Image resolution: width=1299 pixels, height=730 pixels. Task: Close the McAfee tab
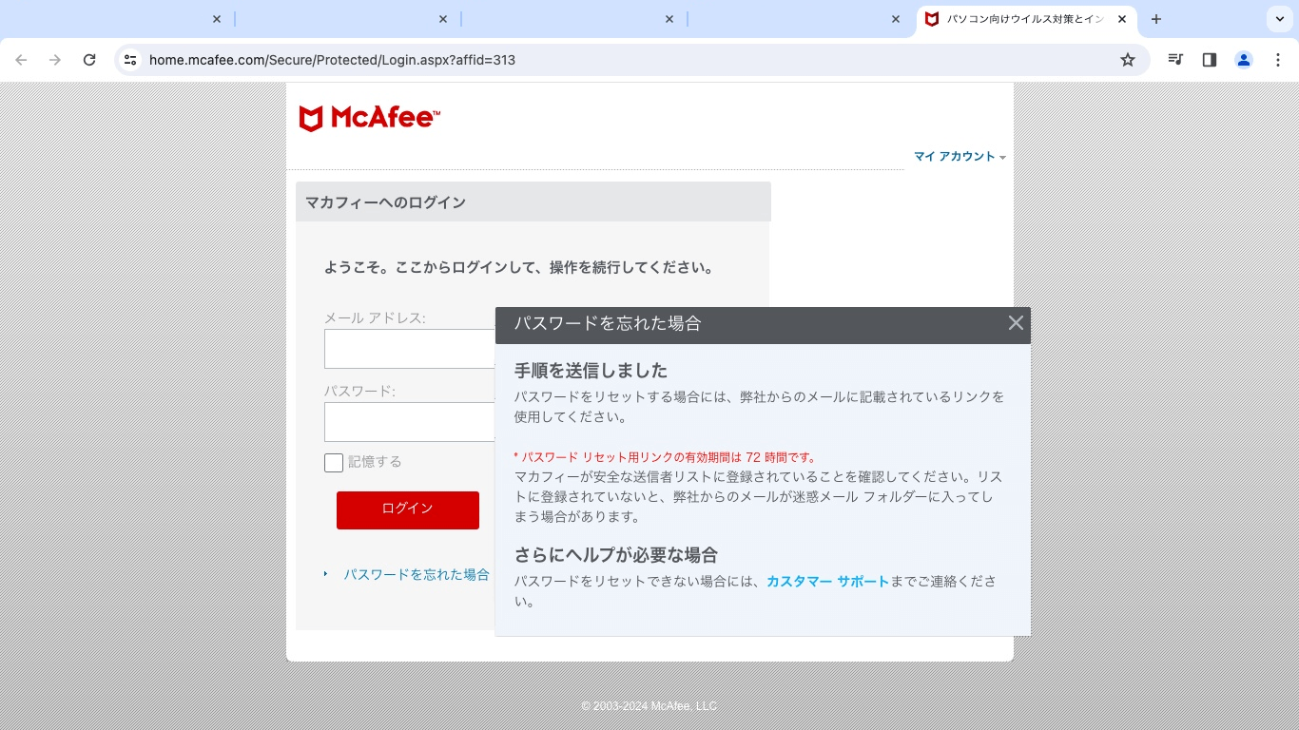click(1122, 19)
